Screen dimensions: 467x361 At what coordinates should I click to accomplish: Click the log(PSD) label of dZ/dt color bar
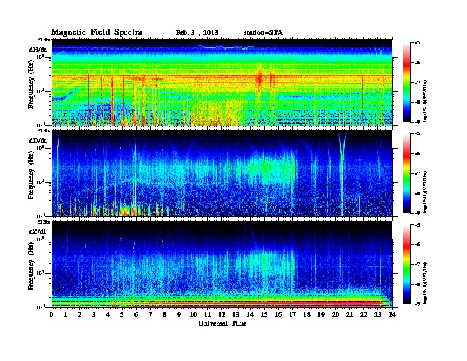coord(426,283)
